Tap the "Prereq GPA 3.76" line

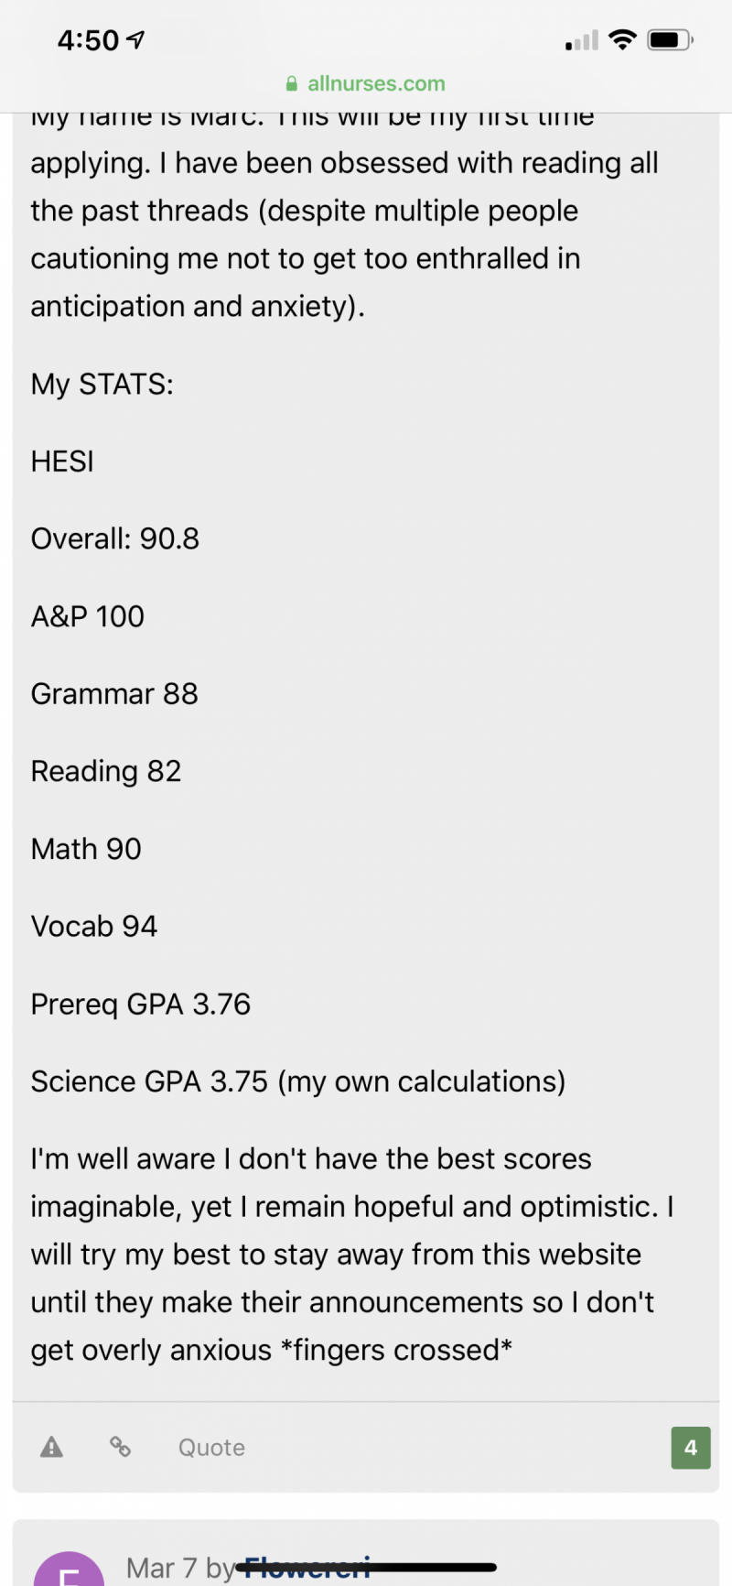pyautogui.click(x=141, y=1005)
